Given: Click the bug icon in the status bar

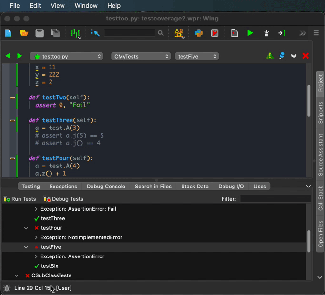Looking at the screenshot, I should tap(7, 288).
